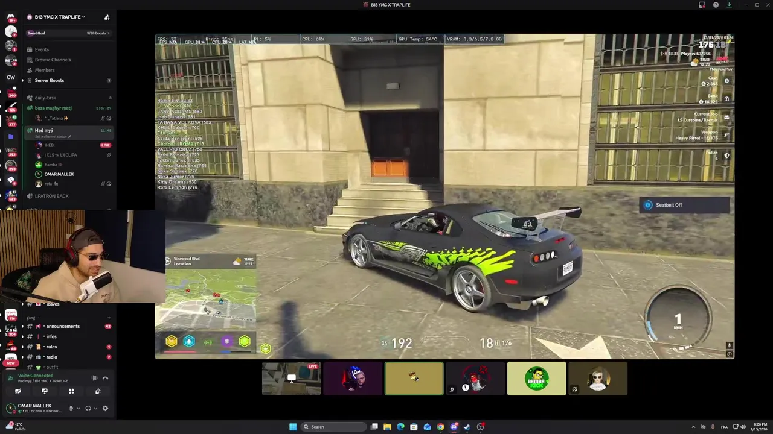
Task: Open the Boost Goal banner
Action: click(68, 33)
